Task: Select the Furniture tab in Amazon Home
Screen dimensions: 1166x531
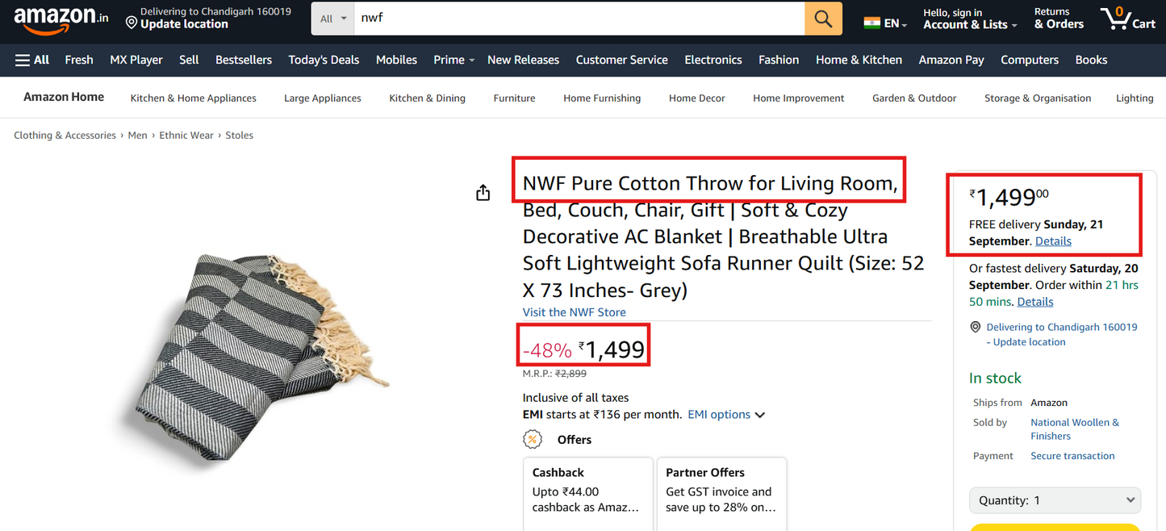Action: 514,98
